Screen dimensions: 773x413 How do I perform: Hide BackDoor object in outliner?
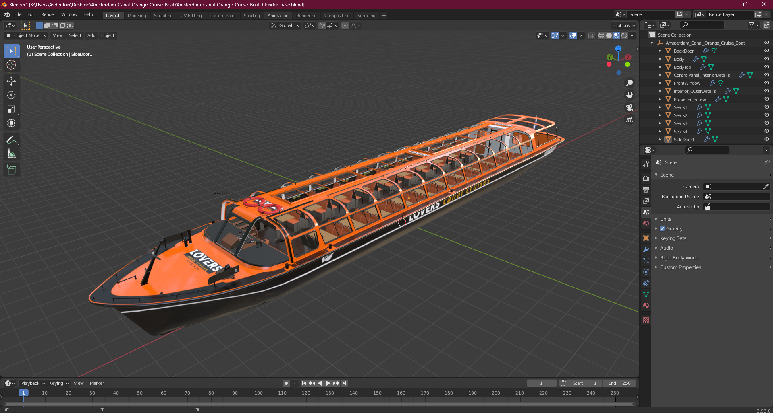pos(767,51)
